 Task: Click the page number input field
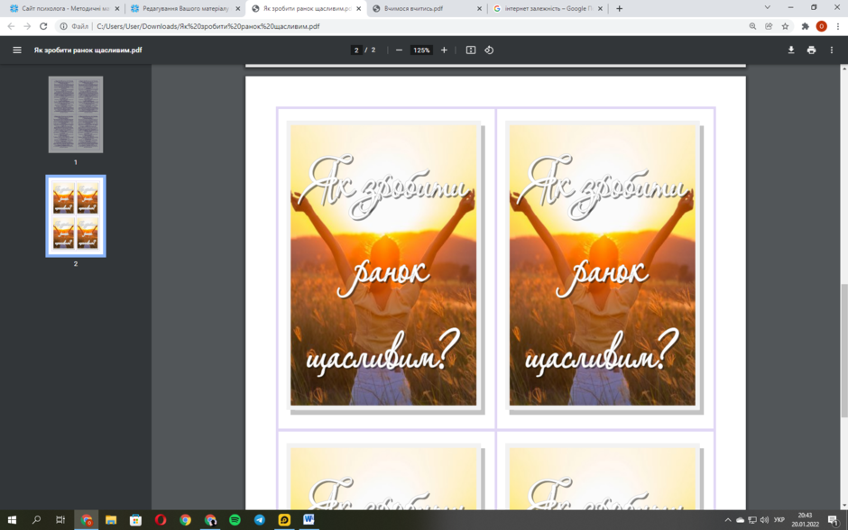[x=356, y=50]
